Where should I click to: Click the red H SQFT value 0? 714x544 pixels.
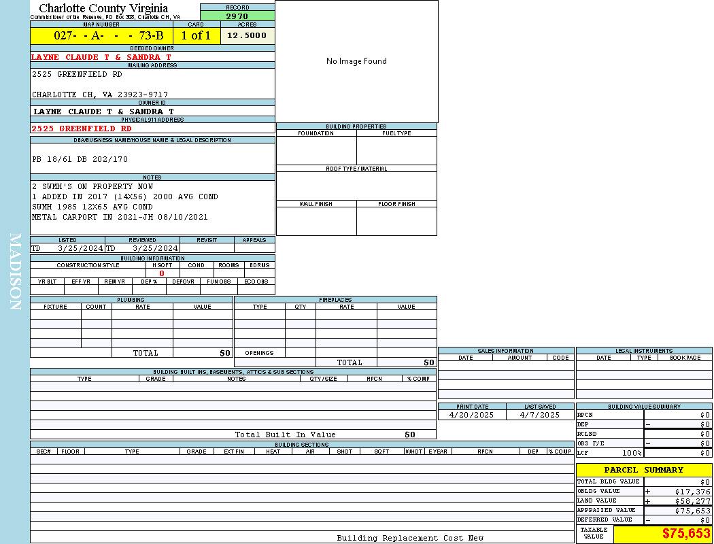(162, 273)
